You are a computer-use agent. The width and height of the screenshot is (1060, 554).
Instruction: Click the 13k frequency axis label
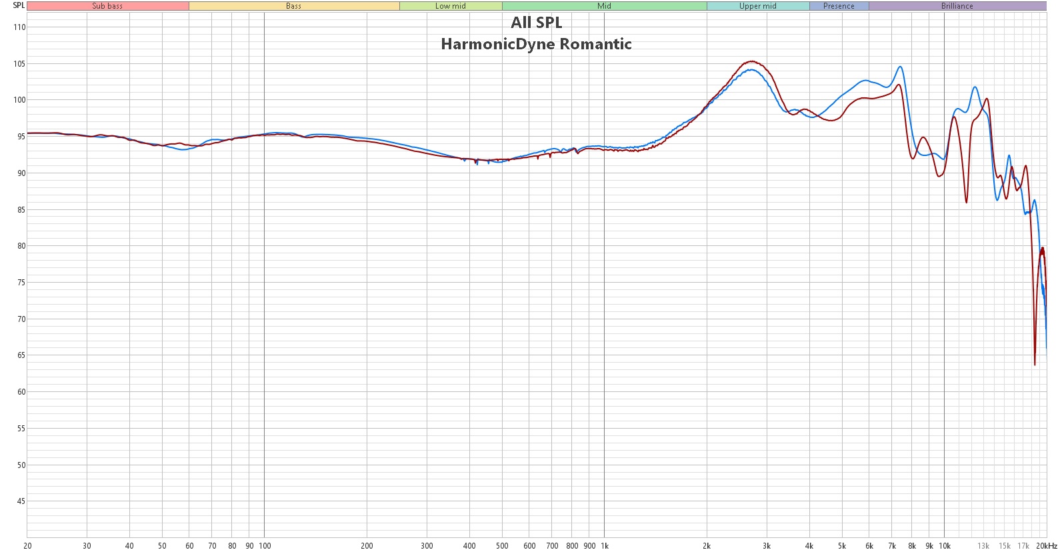(x=983, y=546)
